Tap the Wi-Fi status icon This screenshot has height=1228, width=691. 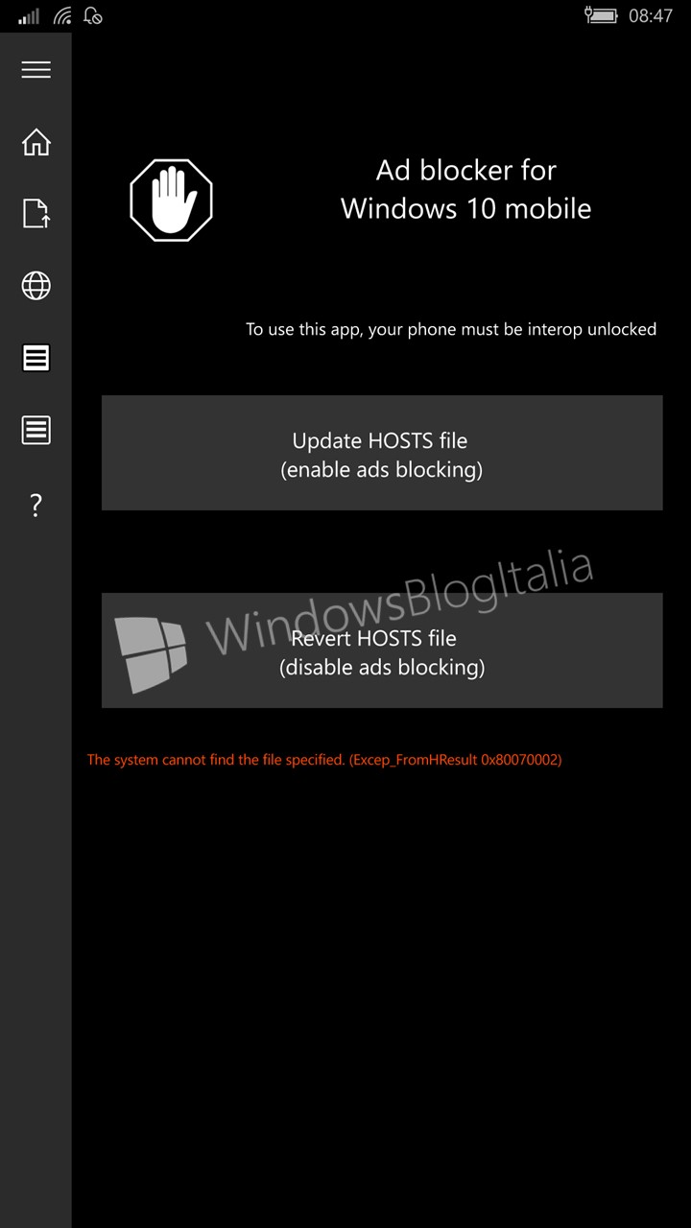(x=62, y=15)
